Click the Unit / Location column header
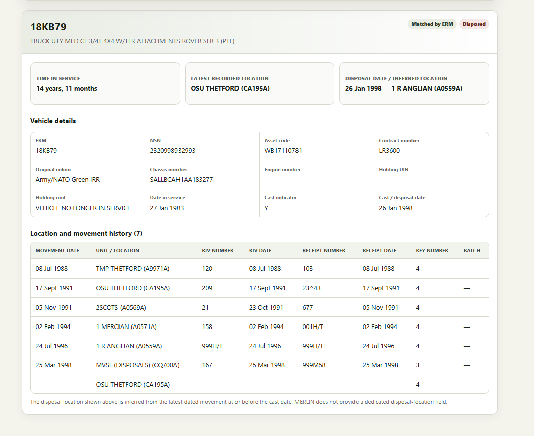The image size is (534, 436). [117, 251]
